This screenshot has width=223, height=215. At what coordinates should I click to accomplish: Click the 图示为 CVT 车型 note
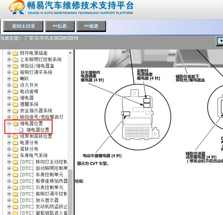coord(93,163)
